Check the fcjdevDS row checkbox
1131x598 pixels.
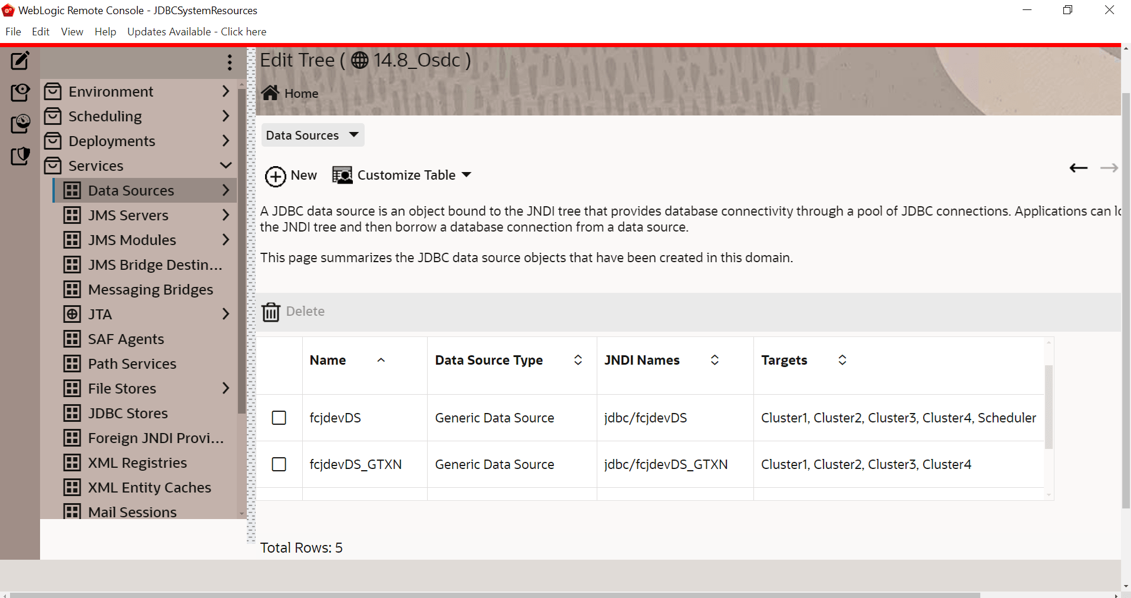[279, 418]
